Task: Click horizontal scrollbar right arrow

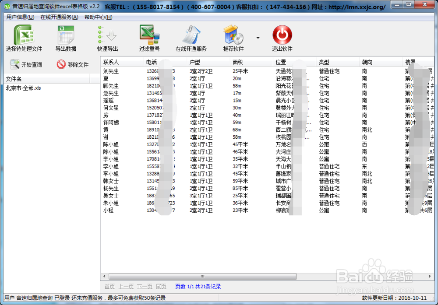Action: click(430, 276)
